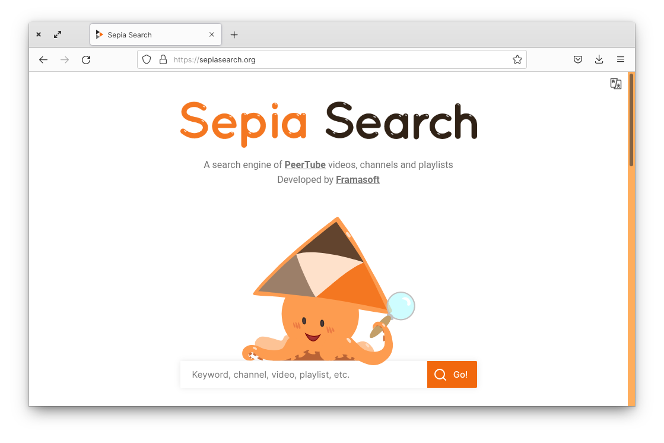The height and width of the screenshot is (443, 664).
Task: Open the Pocket save icon
Action: click(x=577, y=59)
